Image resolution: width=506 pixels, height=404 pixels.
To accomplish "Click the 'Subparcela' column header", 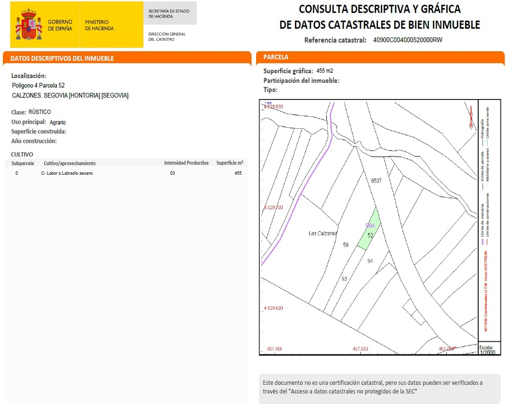I will tap(23, 163).
